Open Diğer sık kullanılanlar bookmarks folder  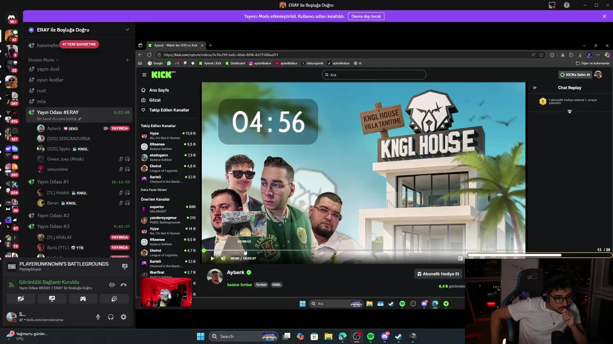click(593, 63)
